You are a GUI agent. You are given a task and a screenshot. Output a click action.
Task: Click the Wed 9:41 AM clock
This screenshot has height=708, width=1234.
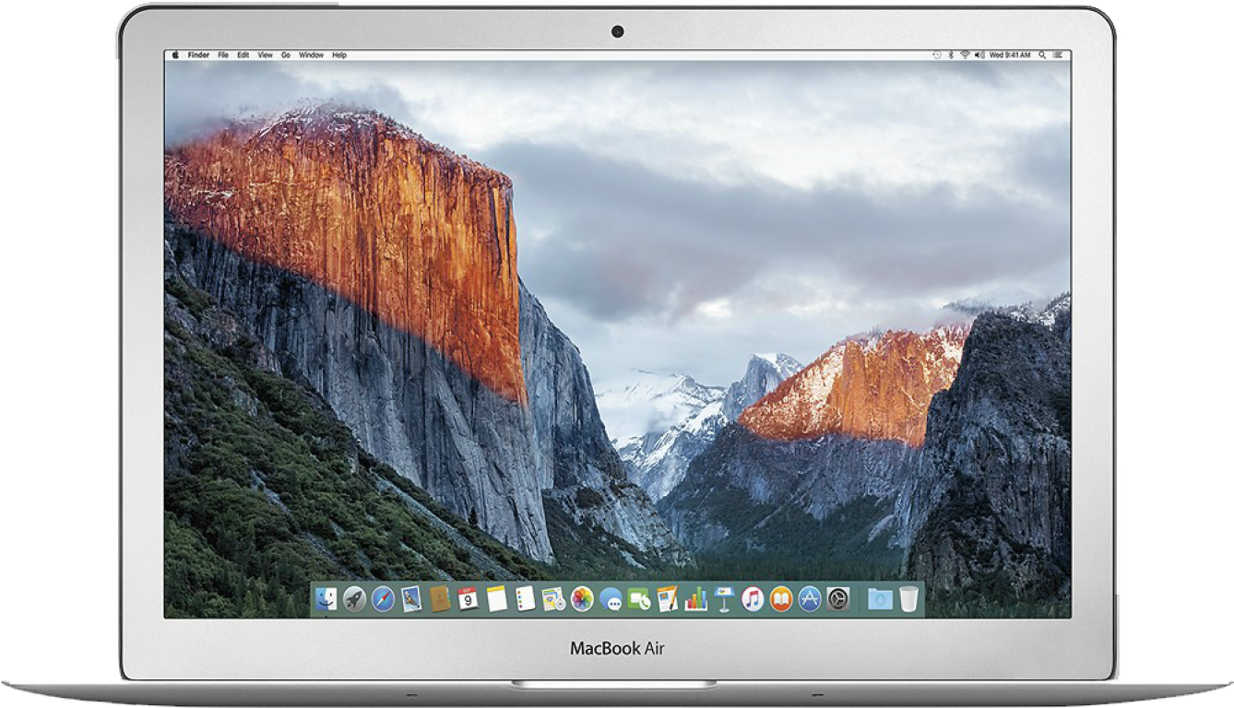[1010, 55]
